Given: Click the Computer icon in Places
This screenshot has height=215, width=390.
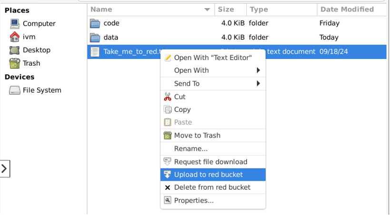Looking at the screenshot, I should pos(15,23).
